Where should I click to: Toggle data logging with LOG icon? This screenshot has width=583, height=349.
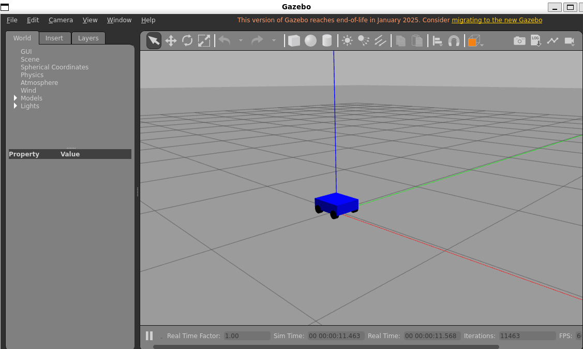[x=536, y=41]
